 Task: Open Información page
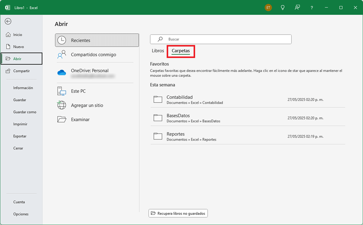tap(23, 88)
